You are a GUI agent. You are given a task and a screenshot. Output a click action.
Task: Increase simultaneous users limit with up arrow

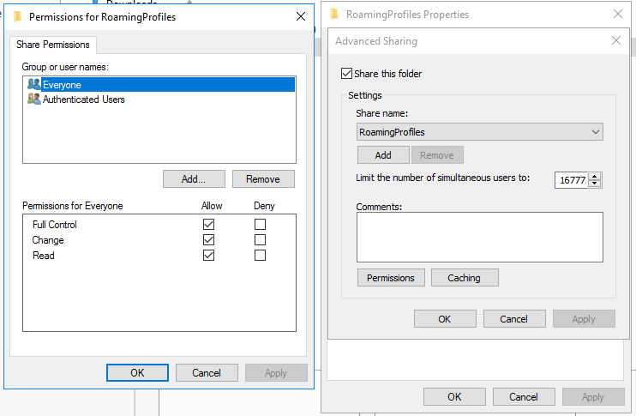(595, 176)
